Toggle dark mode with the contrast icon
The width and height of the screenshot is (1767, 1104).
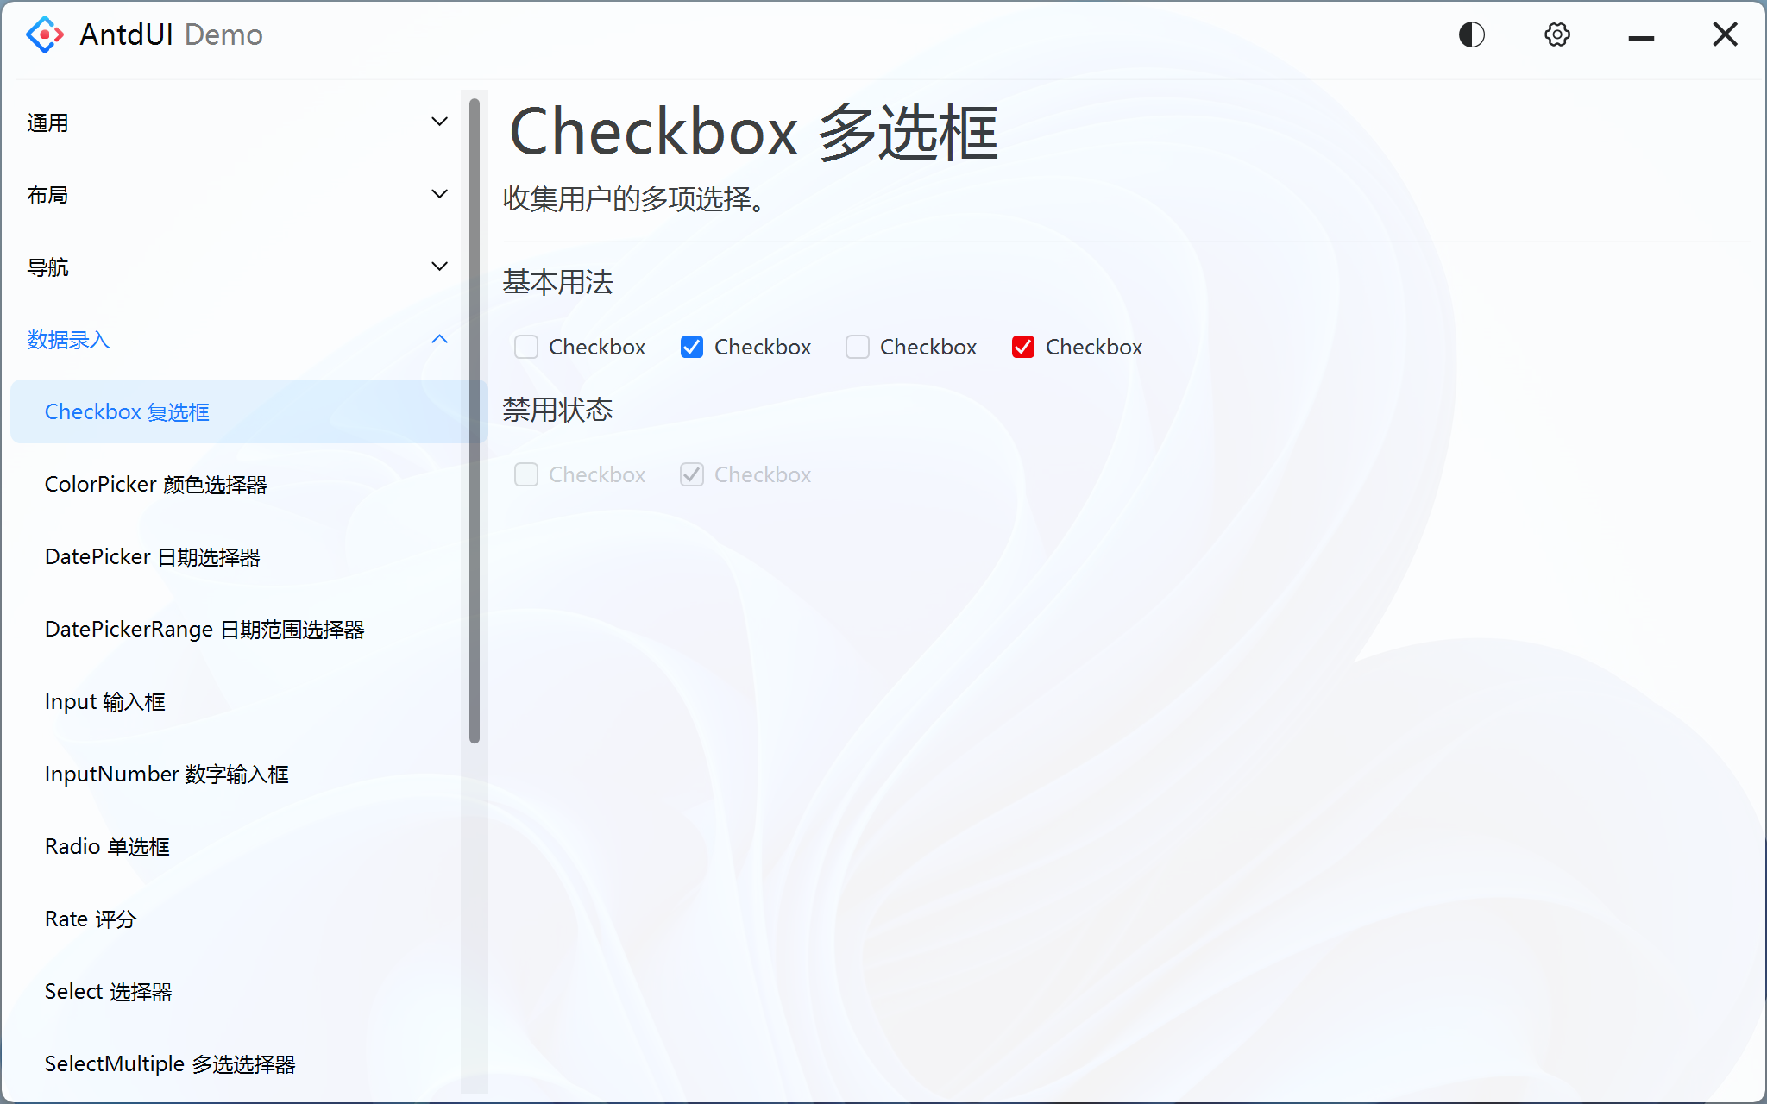pos(1471,34)
